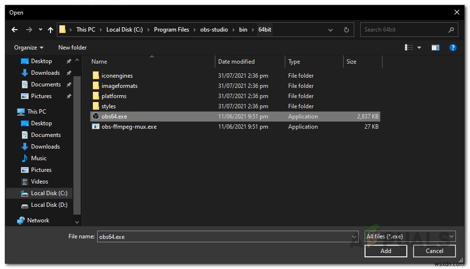Screen dimensions: 470x269
Task: Toggle the preview pane icon
Action: point(435,48)
